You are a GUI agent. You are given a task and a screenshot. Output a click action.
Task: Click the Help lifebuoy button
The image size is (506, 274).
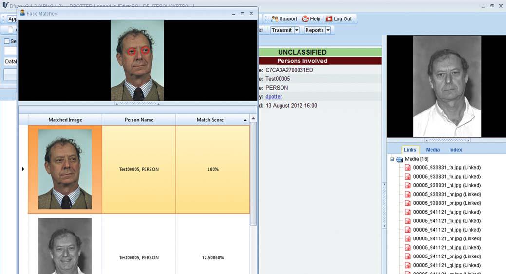(311, 18)
